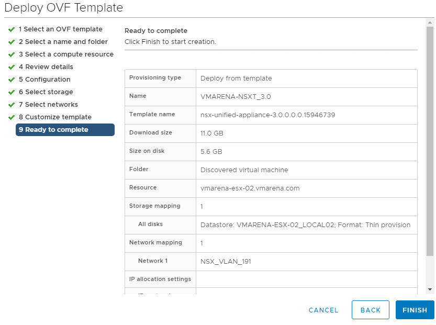The image size is (436, 325).
Task: Cancel the OVF deployment
Action: [x=323, y=310]
